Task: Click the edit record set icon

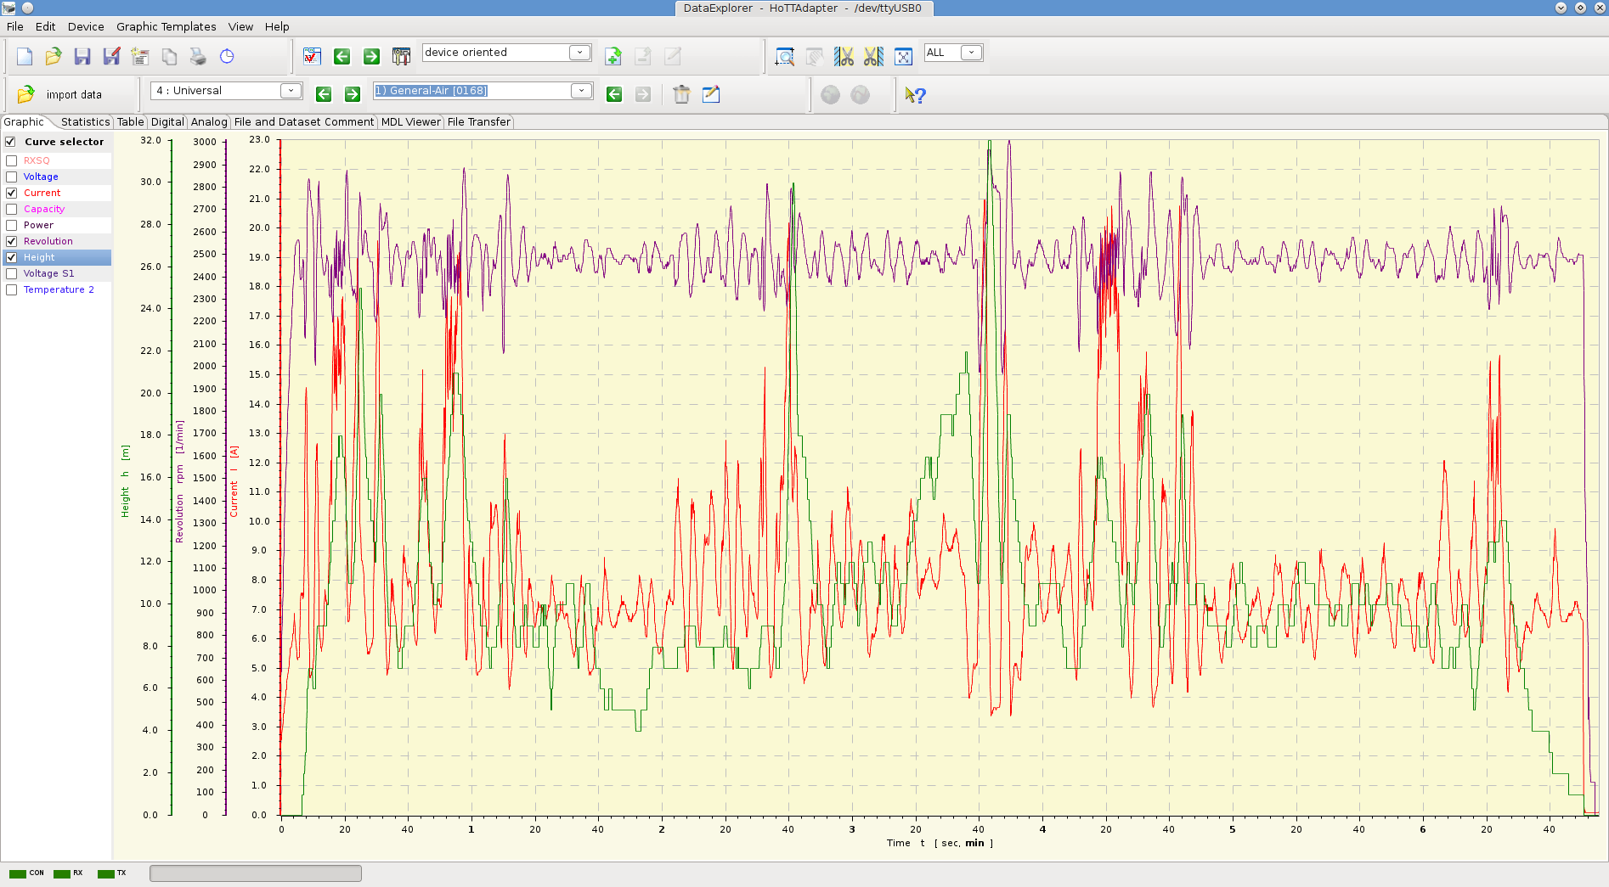Action: click(x=711, y=94)
